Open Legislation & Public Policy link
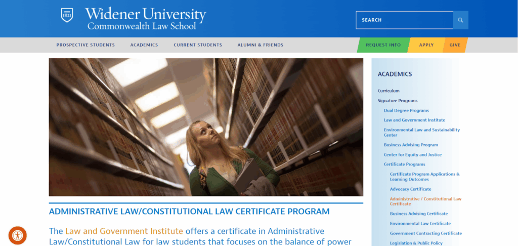Viewport: 518px width, 246px height. pos(416,243)
